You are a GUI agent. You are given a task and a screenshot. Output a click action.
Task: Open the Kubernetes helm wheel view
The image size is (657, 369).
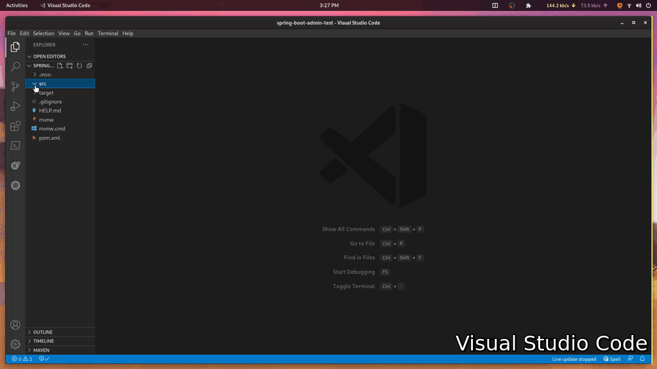tap(15, 185)
